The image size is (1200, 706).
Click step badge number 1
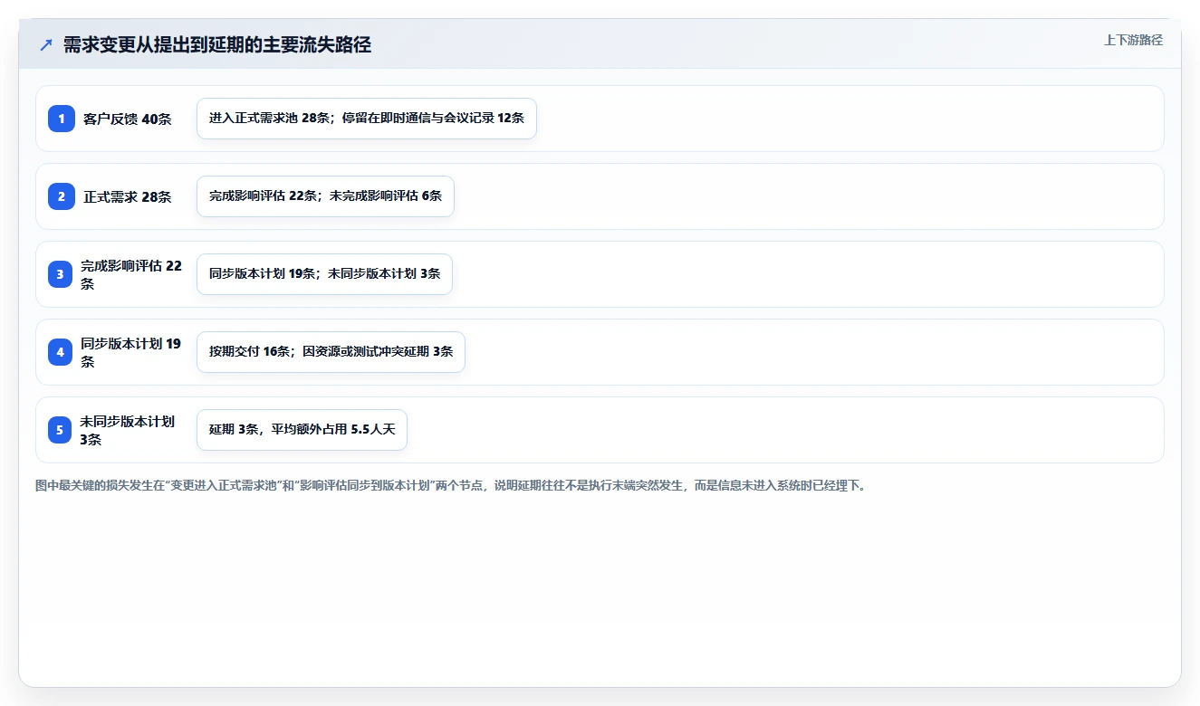pyautogui.click(x=62, y=119)
